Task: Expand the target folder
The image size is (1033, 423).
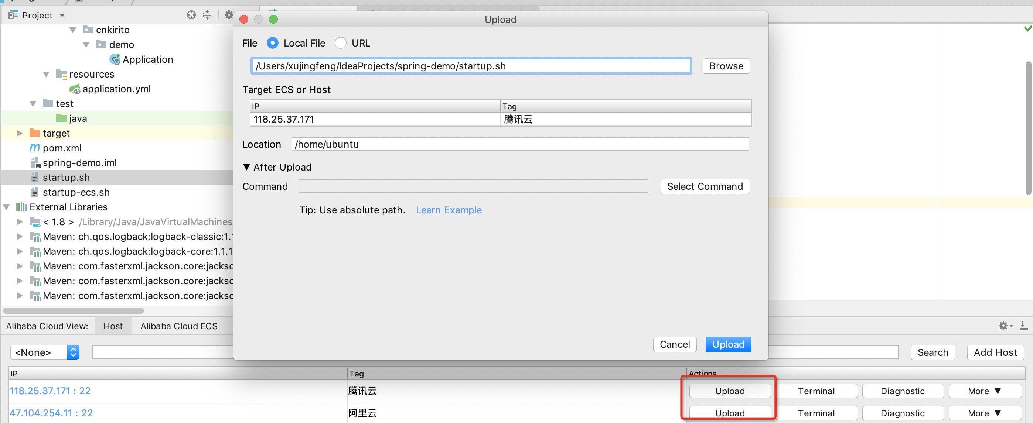Action: [x=19, y=133]
